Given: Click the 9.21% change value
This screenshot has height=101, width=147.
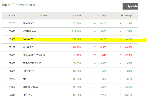Looking at the screenshot, I should point(129,55).
